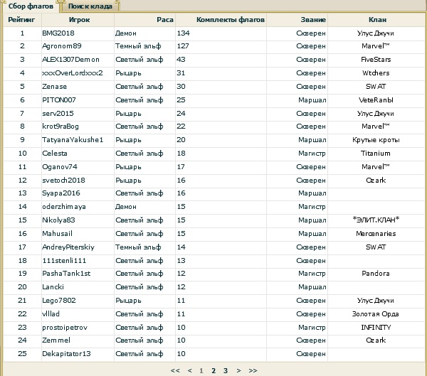
Task: Select player xxxOverLordxxx2
Action: point(72,73)
